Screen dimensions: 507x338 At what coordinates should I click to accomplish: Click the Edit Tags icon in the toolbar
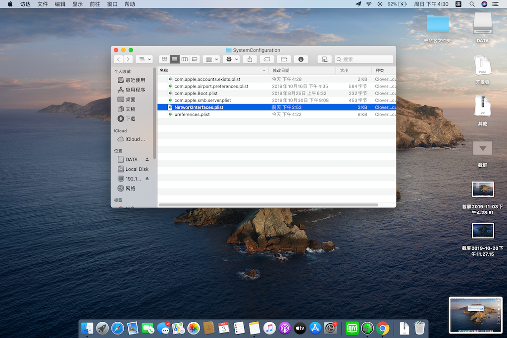[266, 59]
